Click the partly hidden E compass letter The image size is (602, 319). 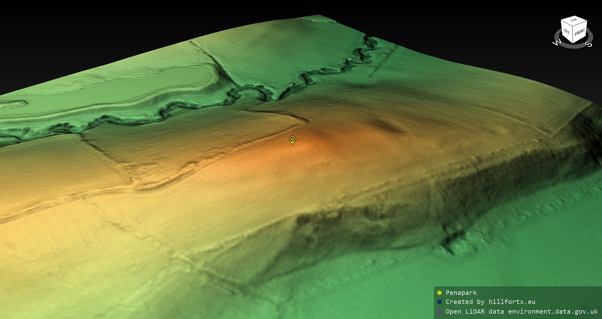tap(588, 29)
